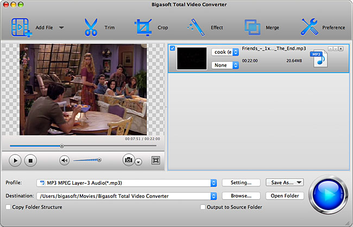Click the Preference label
The image size is (353, 227).
[x=333, y=28]
